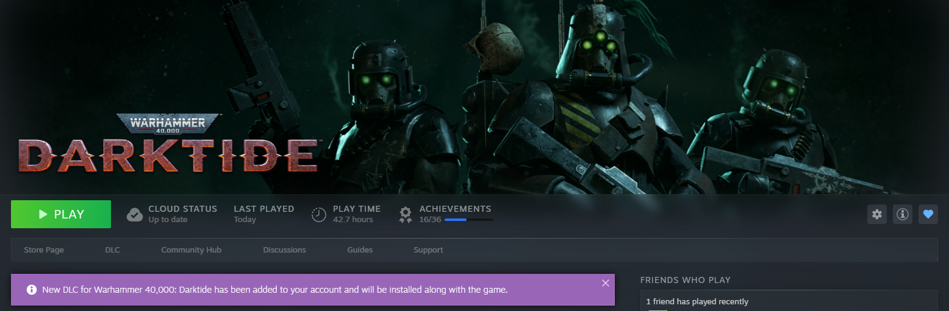
Task: Open the Store Page tab
Action: (x=44, y=250)
